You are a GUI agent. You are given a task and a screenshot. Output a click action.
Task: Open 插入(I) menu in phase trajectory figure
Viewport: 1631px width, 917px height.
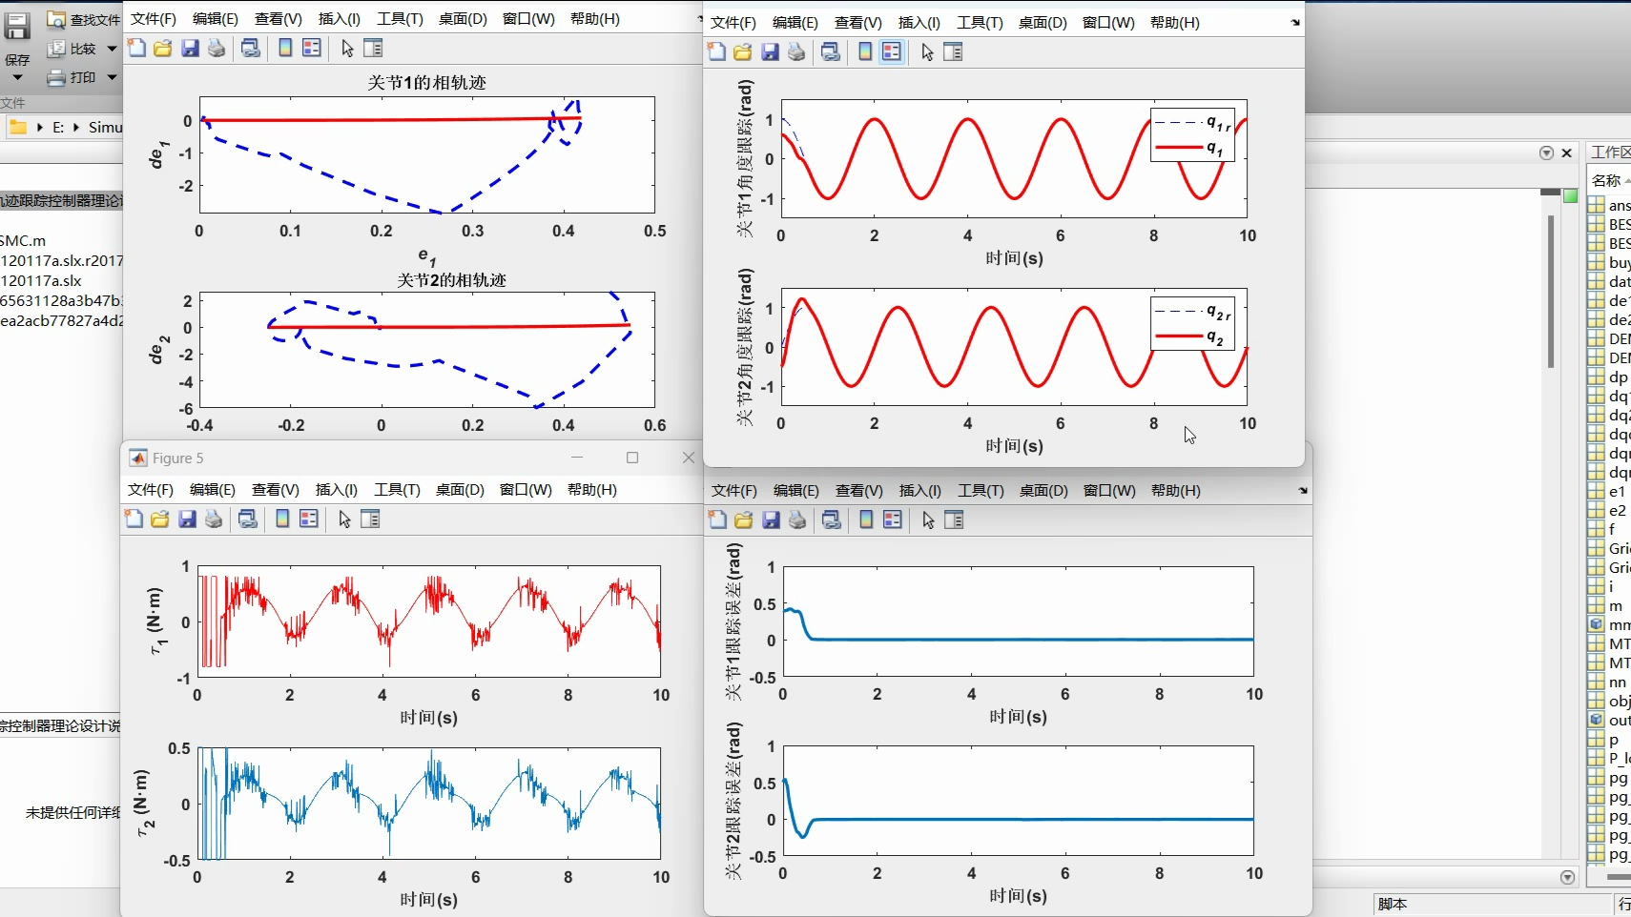[x=339, y=18]
